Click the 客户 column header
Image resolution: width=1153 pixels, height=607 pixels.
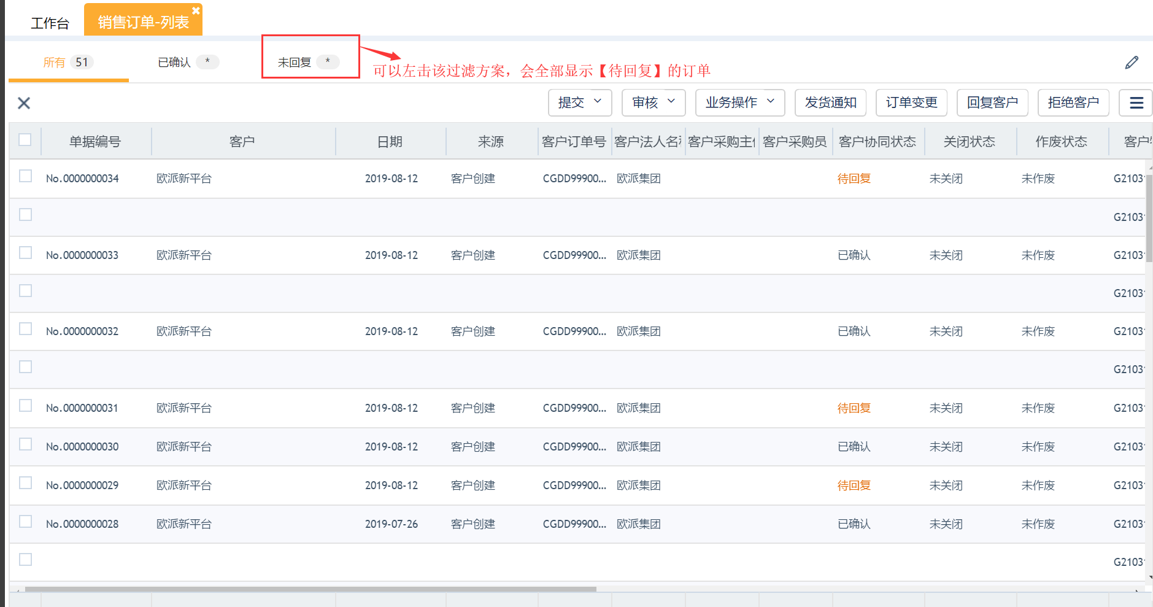(x=242, y=142)
